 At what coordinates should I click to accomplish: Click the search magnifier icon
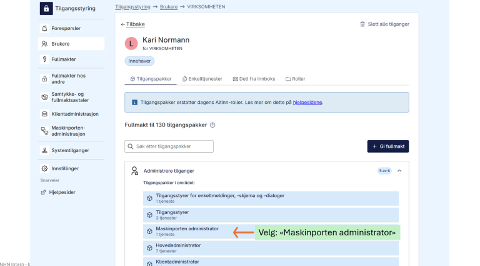click(131, 146)
